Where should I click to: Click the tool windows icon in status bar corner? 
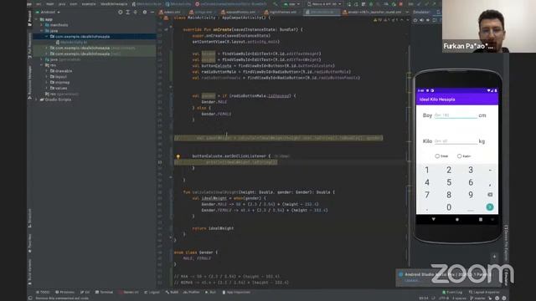30,298
